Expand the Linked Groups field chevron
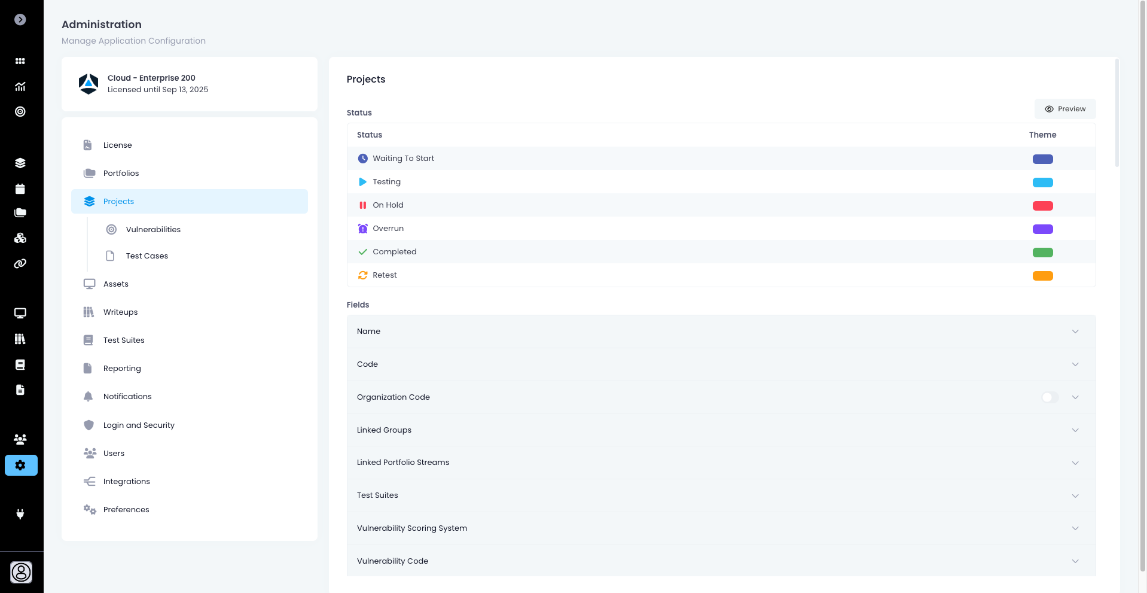The width and height of the screenshot is (1147, 593). coord(1075,430)
